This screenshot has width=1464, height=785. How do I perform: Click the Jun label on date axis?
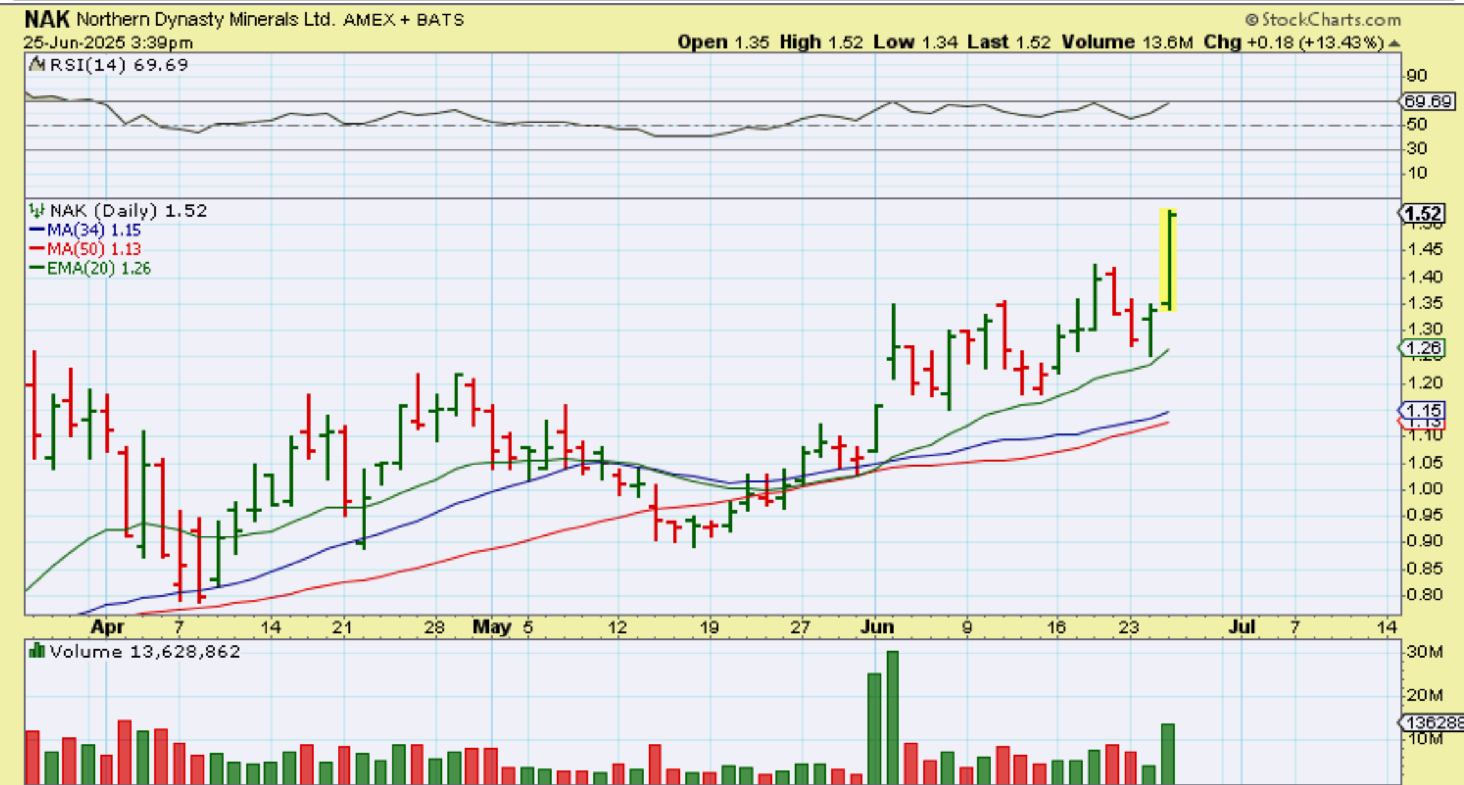[x=877, y=627]
